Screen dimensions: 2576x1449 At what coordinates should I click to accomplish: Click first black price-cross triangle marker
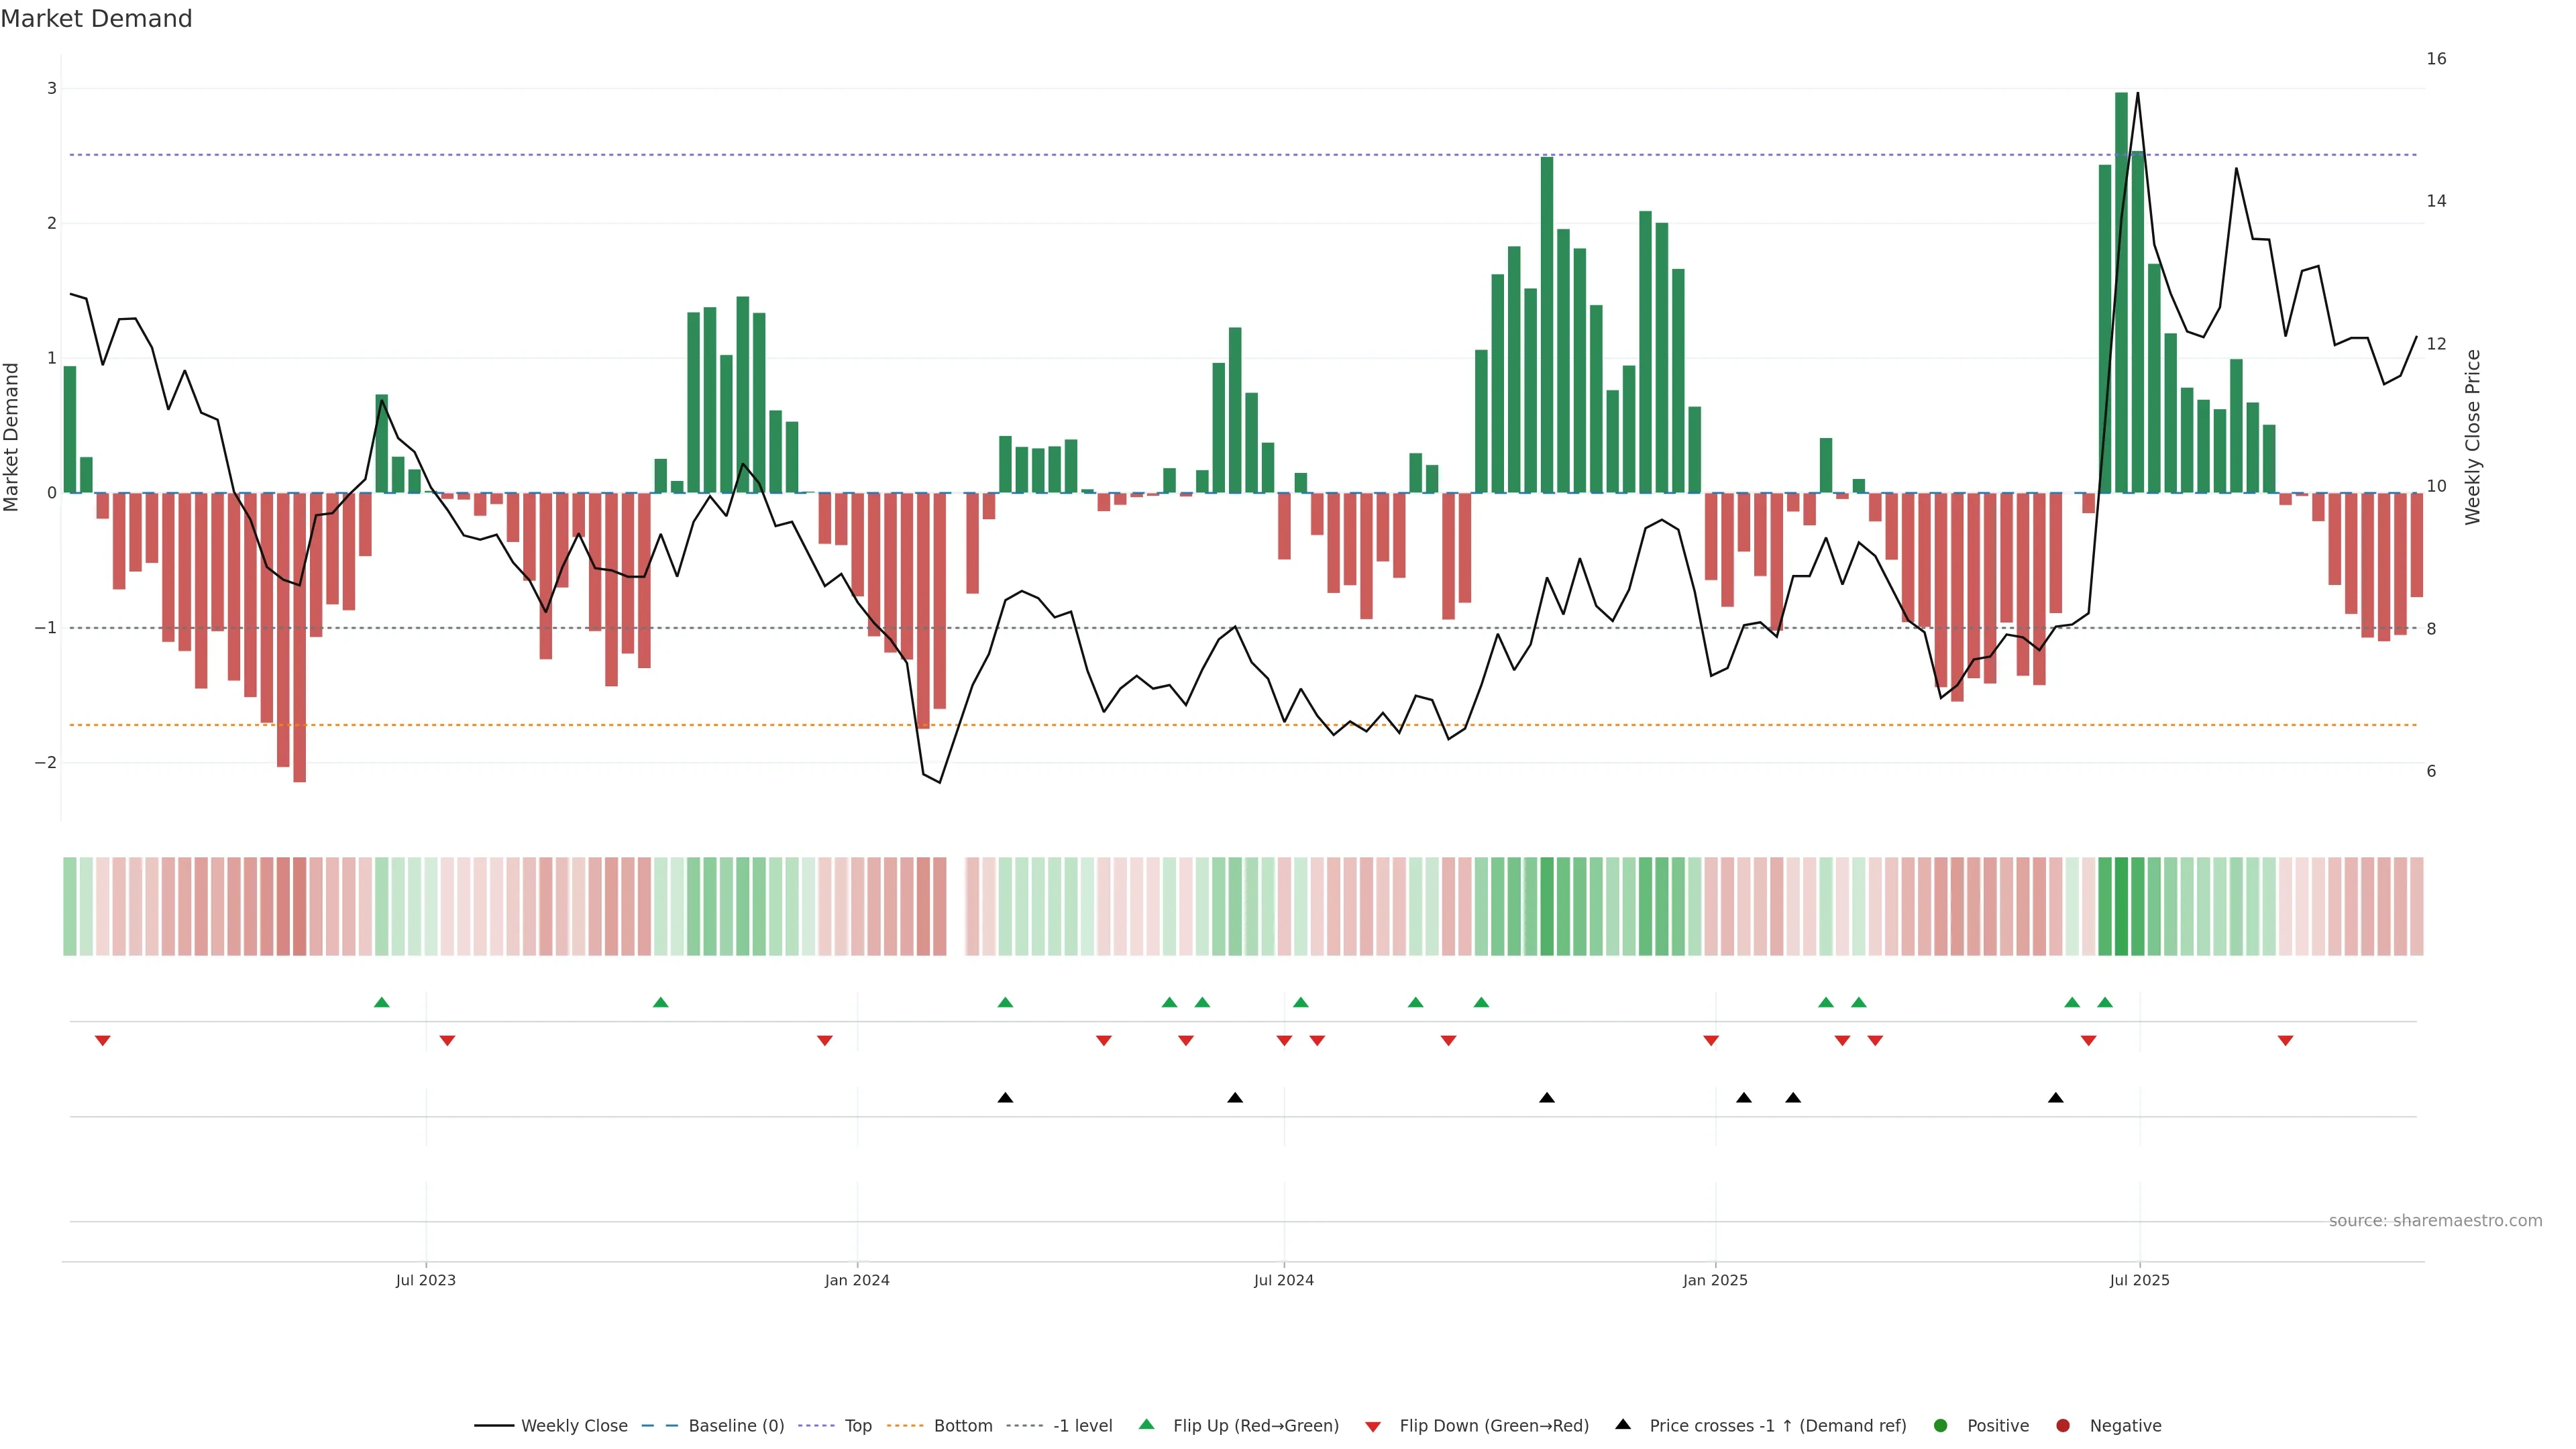click(x=1005, y=1098)
